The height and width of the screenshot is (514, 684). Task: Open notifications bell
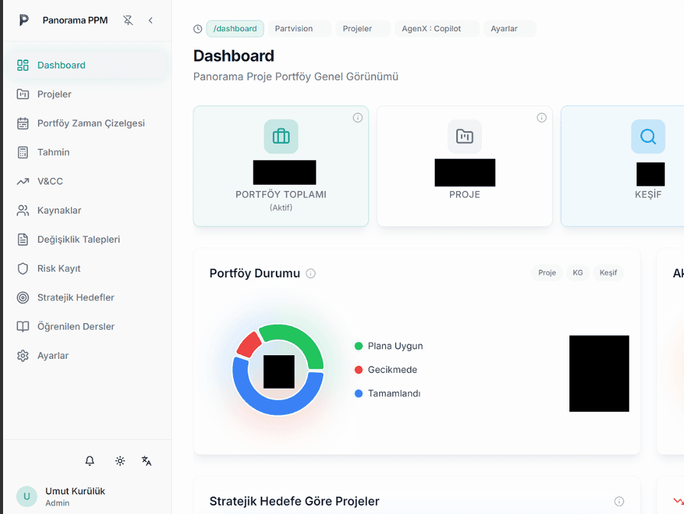coord(89,461)
